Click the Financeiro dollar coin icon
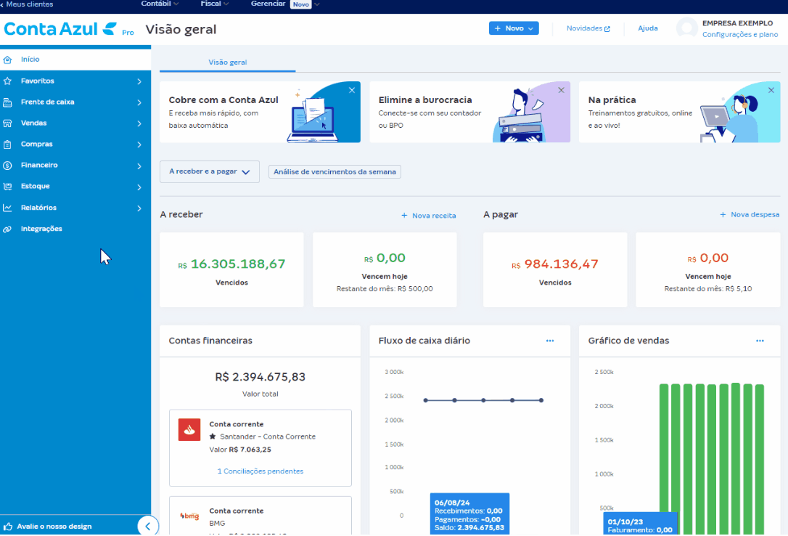Image resolution: width=788 pixels, height=536 pixels. [7, 166]
